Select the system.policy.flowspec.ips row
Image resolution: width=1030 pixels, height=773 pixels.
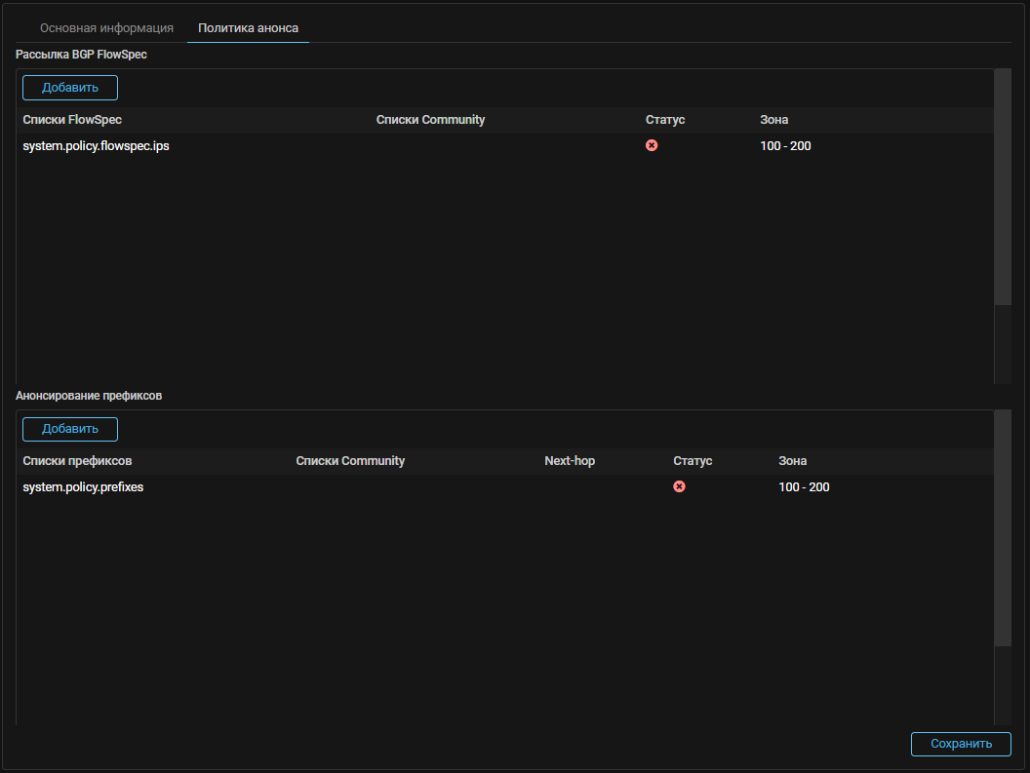[97, 146]
